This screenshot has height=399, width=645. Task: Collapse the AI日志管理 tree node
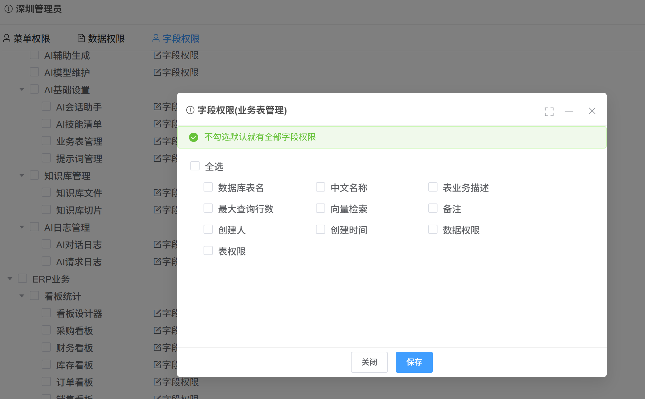22,227
